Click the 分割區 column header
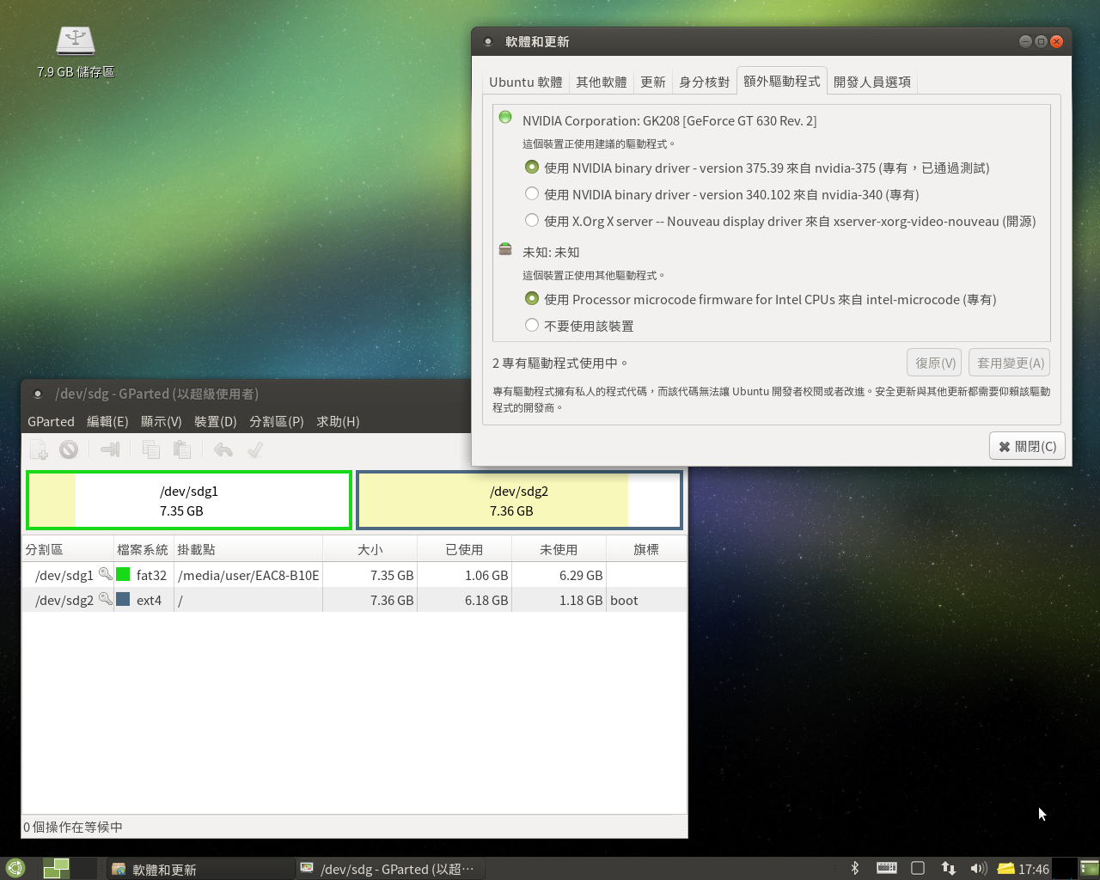This screenshot has width=1100, height=880. (x=68, y=549)
